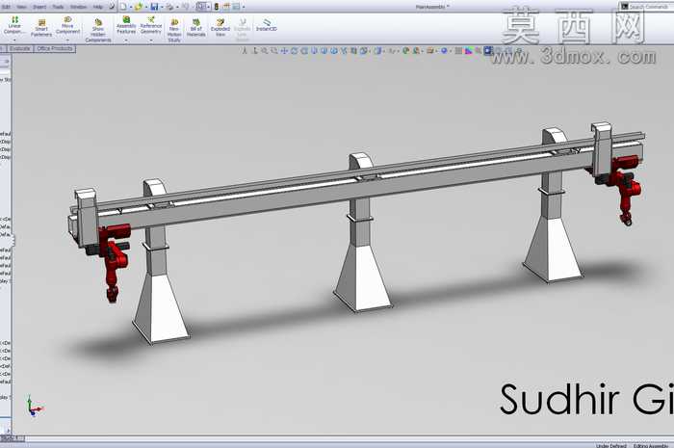Click the Exploded View tool
Image resolution: width=674 pixels, height=448 pixels.
220,28
